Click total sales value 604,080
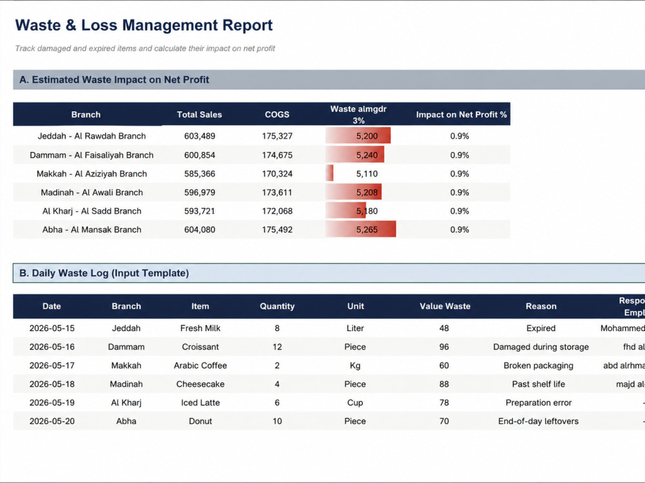The height and width of the screenshot is (483, 645). pyautogui.click(x=199, y=230)
